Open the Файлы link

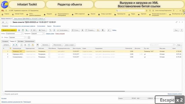tap(114, 30)
